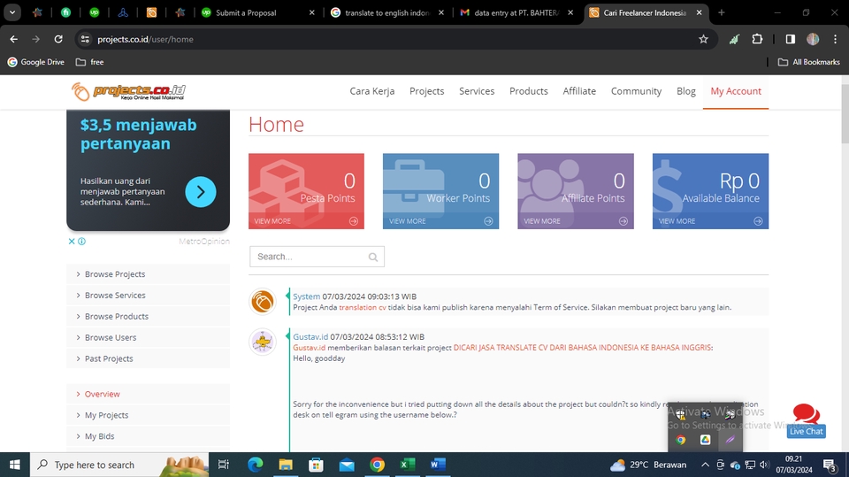This screenshot has height=477, width=849.
Task: Toggle the browser side panel icon
Action: point(791,39)
